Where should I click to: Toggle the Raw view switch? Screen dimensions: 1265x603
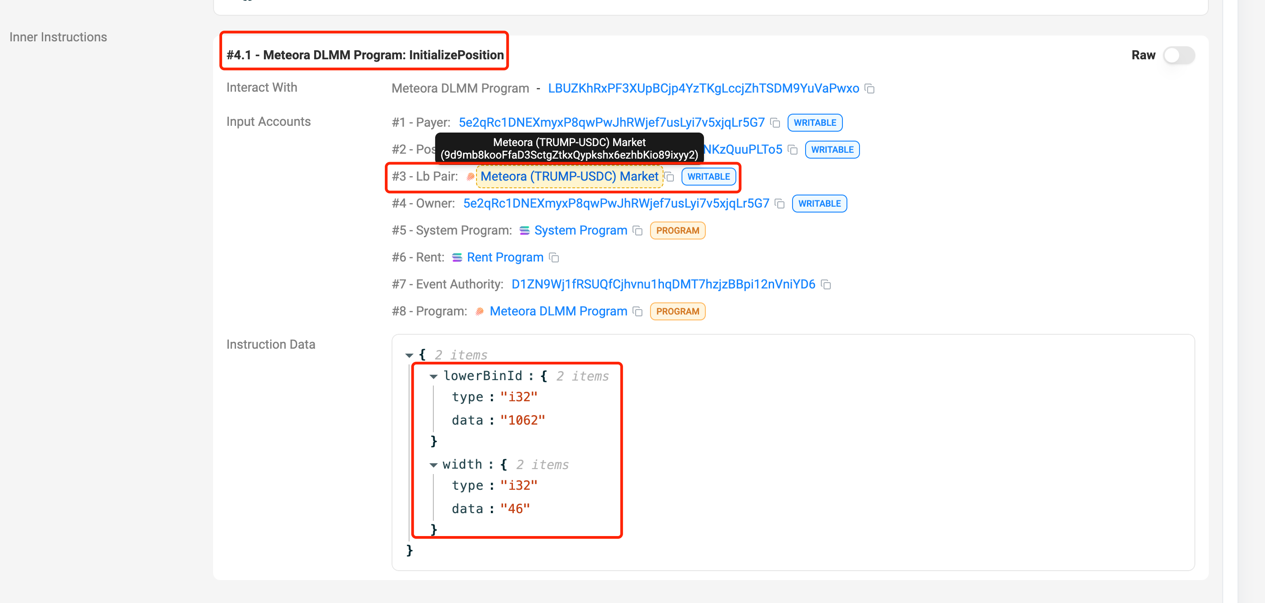[x=1179, y=55]
